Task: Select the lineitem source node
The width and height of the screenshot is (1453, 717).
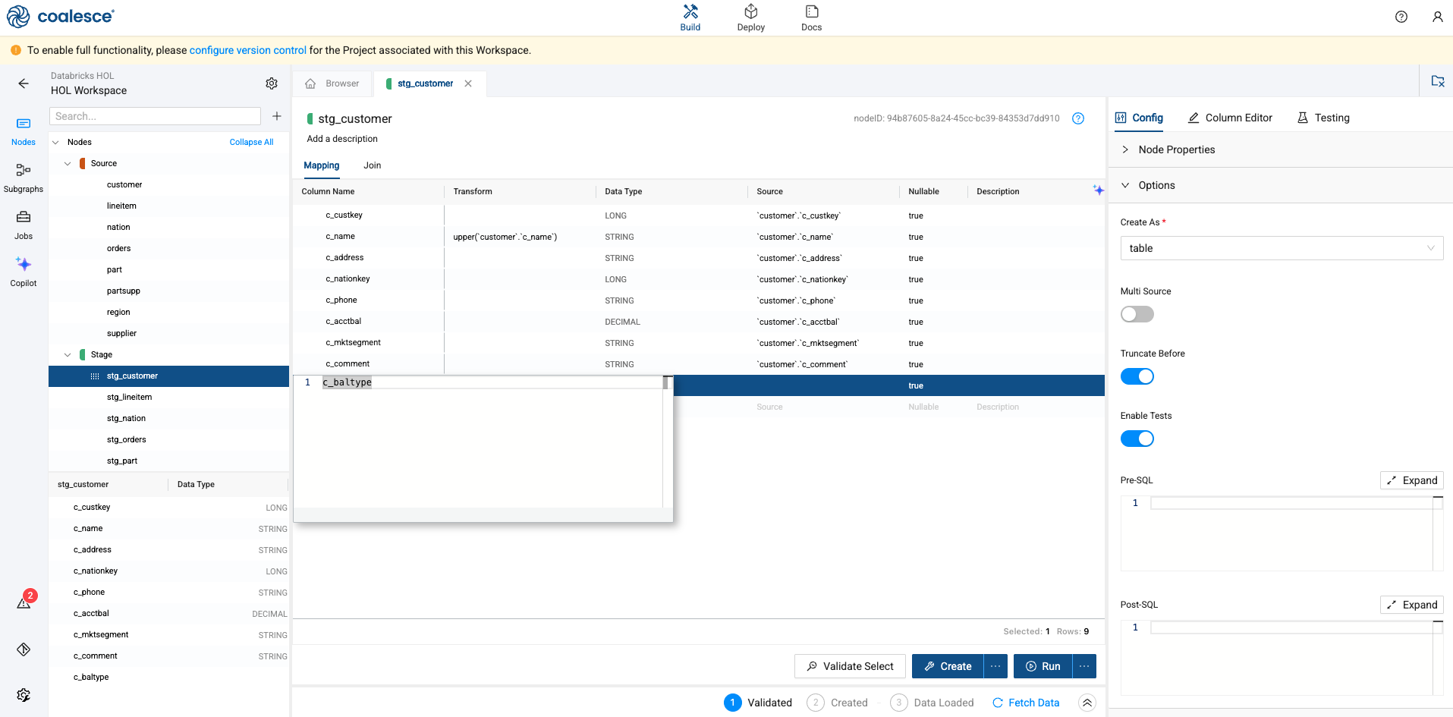Action: point(121,206)
